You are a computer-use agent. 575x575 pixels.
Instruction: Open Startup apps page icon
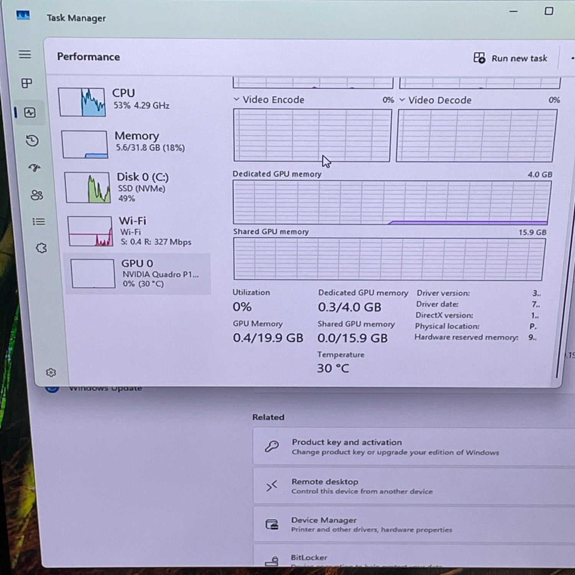coord(34,168)
